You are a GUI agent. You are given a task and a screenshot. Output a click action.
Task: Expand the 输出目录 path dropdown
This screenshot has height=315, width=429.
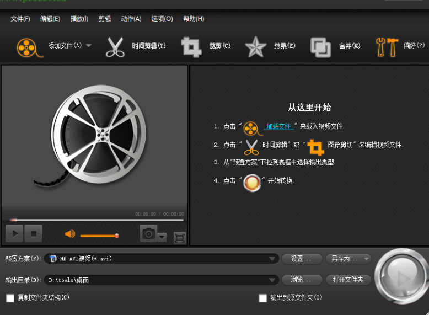(273, 280)
